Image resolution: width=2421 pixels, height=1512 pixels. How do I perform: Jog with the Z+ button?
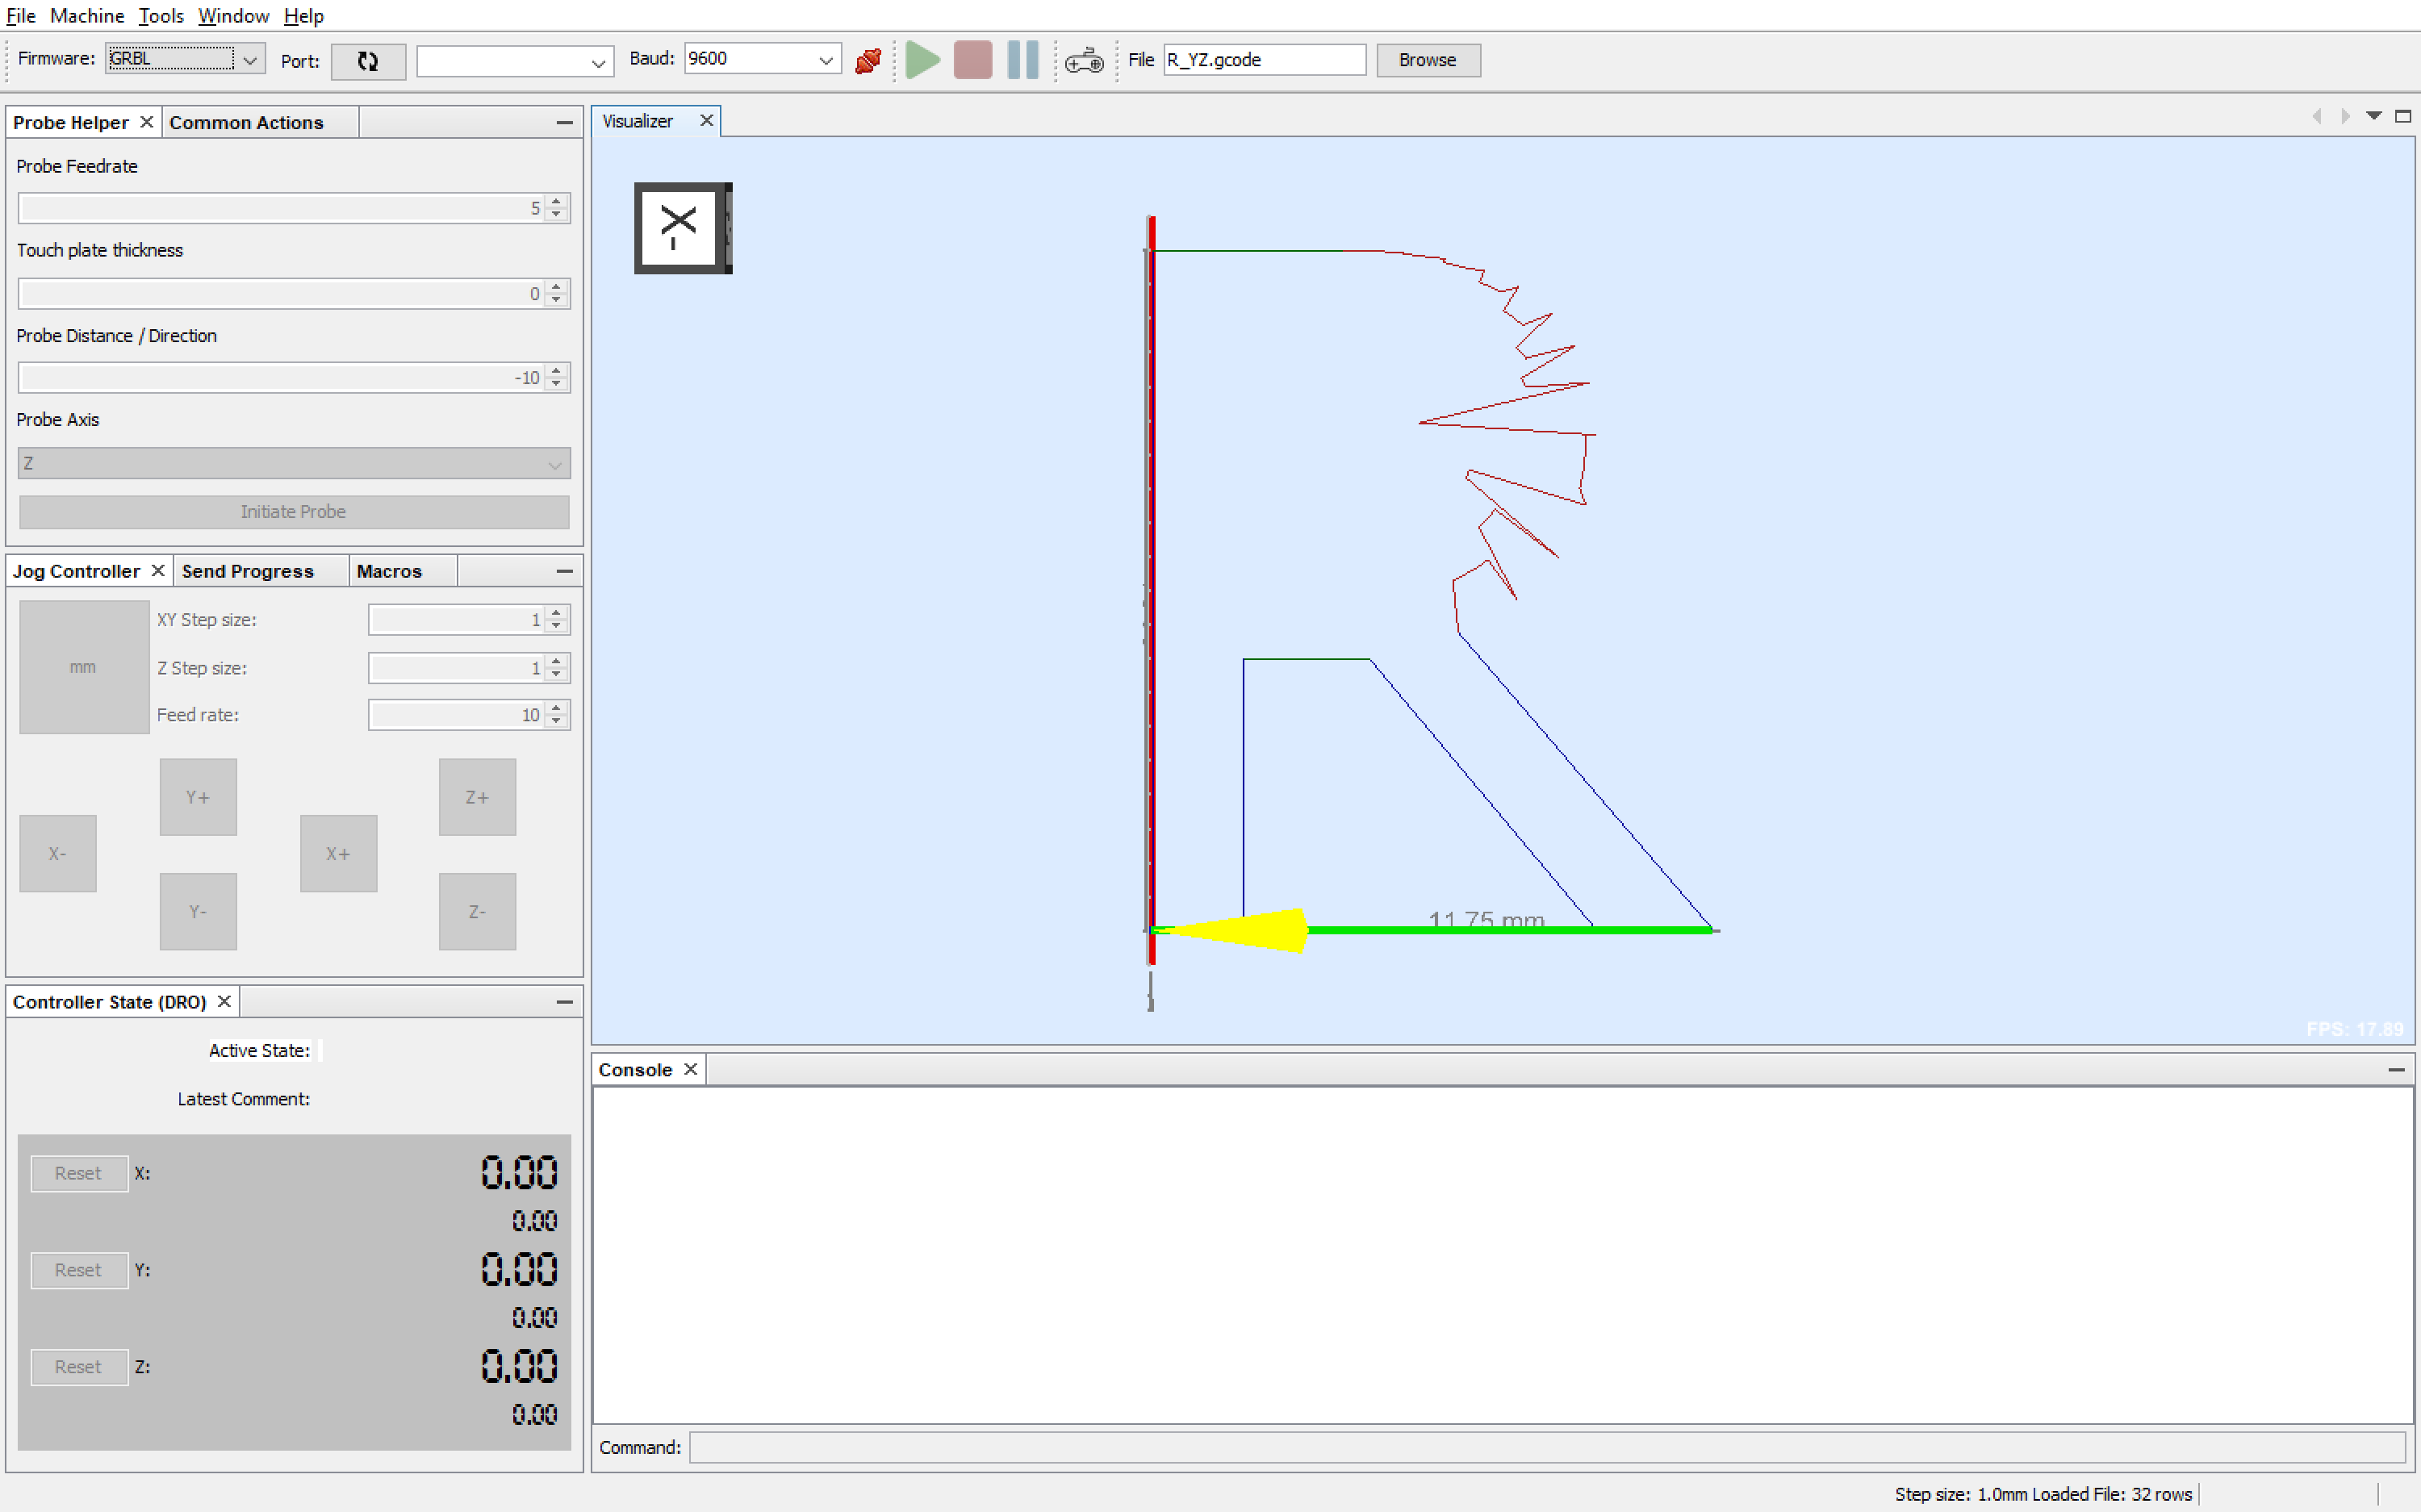[477, 797]
